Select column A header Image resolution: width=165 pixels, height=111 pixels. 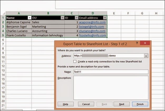point(19,13)
